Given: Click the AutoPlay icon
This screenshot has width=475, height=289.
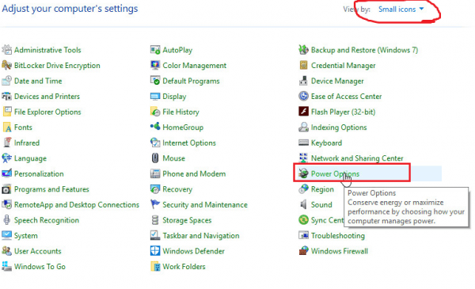Looking at the screenshot, I should 155,50.
